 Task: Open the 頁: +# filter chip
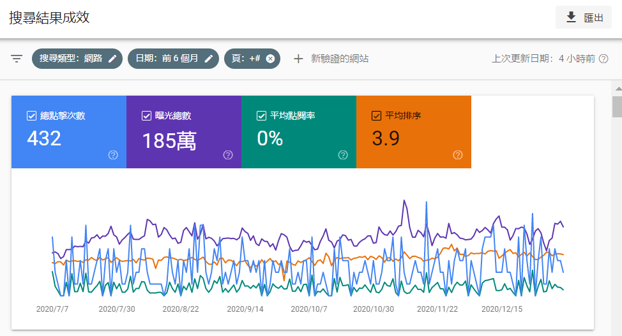(245, 59)
